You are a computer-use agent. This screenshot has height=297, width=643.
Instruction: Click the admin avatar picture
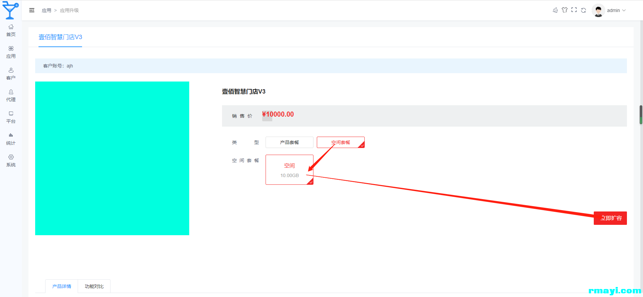pyautogui.click(x=598, y=10)
